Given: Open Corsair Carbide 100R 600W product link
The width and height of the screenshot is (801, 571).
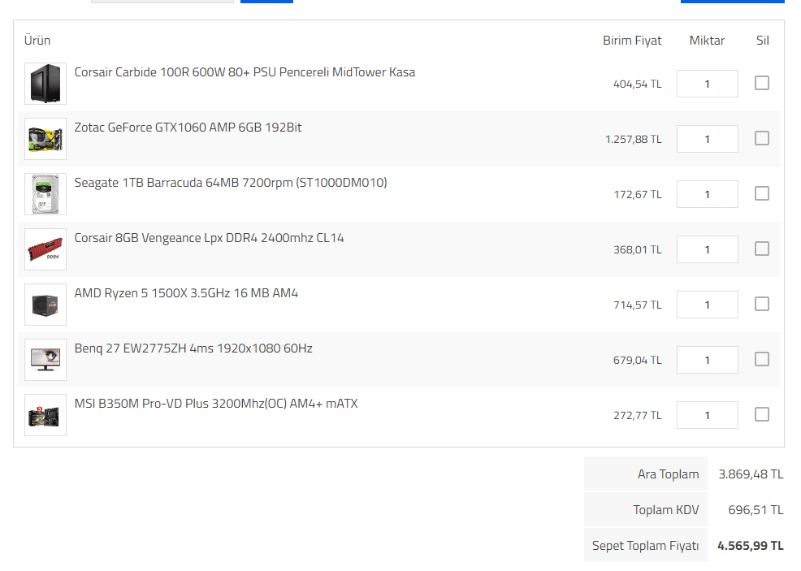Looking at the screenshot, I should click(x=245, y=72).
